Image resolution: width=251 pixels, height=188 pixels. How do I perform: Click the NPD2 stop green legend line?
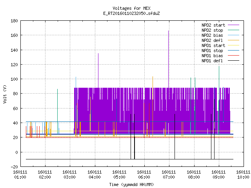(234, 30)
